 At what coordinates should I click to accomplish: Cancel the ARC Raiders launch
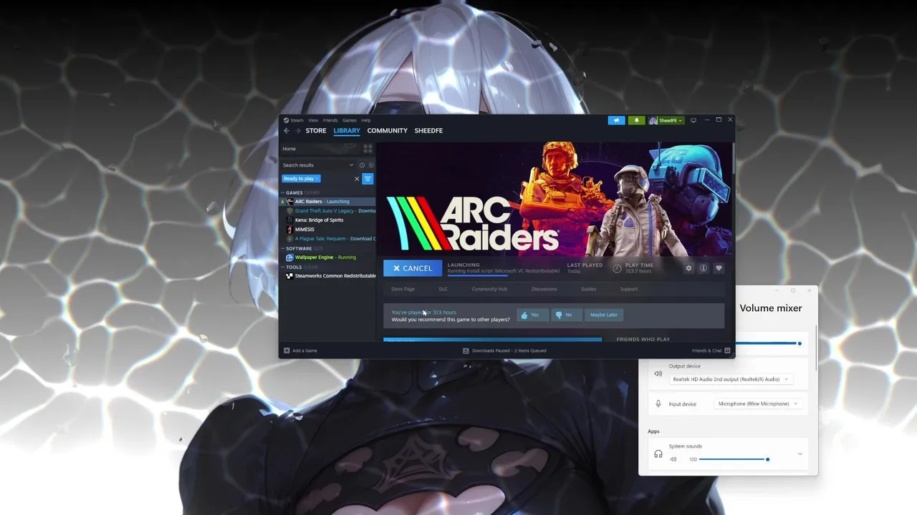pos(412,268)
